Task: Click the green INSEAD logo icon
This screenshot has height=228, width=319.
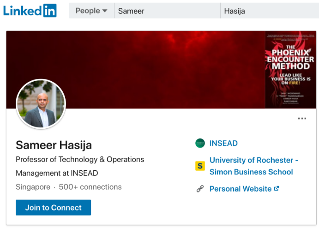Action: pyautogui.click(x=200, y=143)
